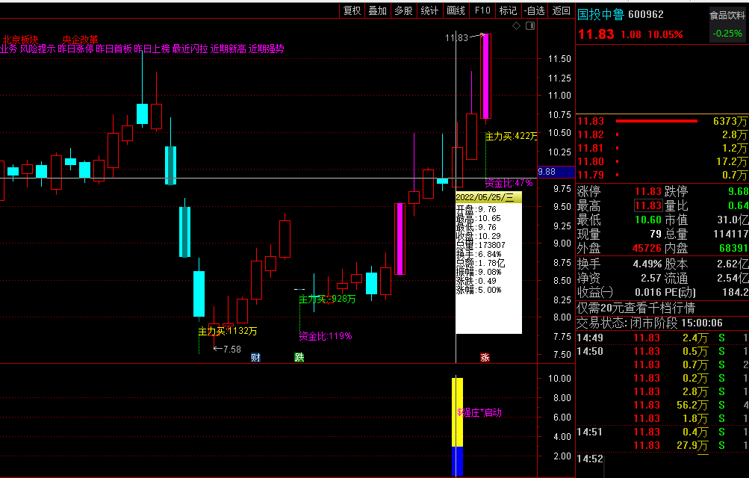Click the 资金比:119% annotation

326,336
